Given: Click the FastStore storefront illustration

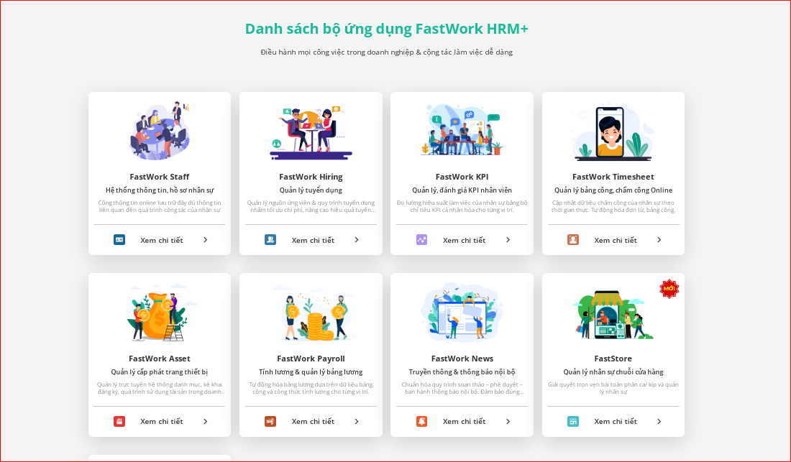Looking at the screenshot, I should [612, 315].
